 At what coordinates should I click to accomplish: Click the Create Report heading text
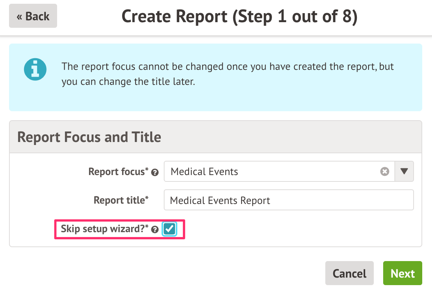[174, 17]
